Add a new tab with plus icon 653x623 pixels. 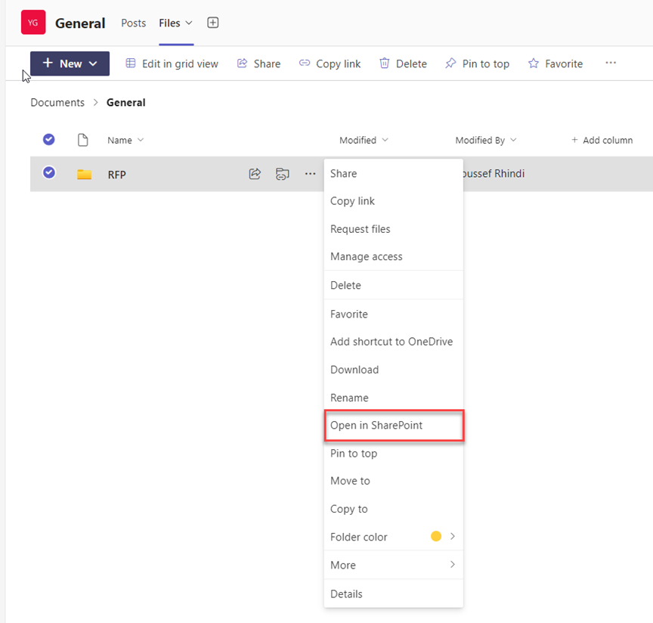tap(213, 23)
